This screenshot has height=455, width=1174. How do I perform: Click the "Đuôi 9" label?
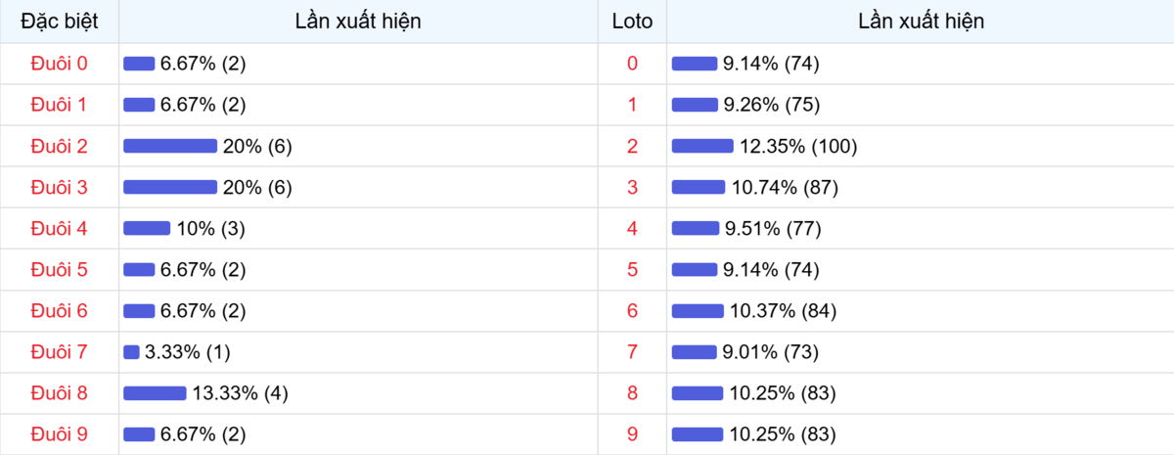[x=59, y=433]
